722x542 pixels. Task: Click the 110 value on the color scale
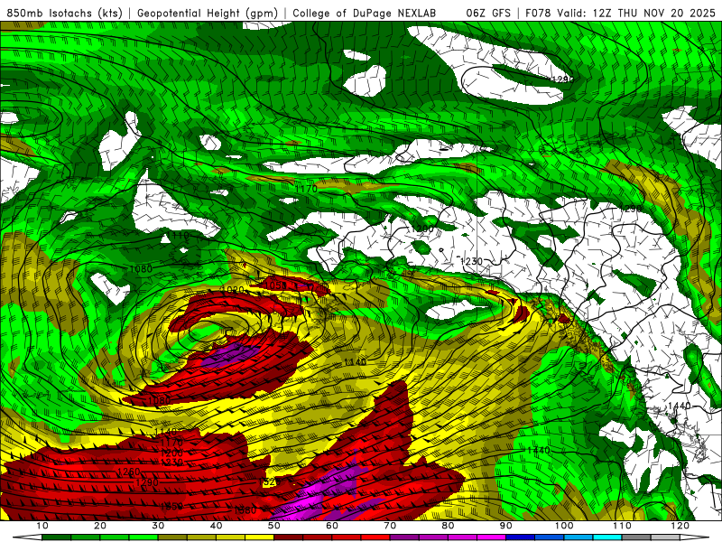coord(622,526)
